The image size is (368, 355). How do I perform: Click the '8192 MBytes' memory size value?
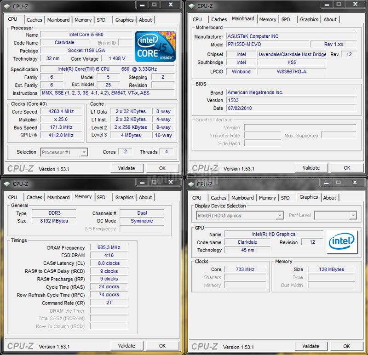(54, 221)
